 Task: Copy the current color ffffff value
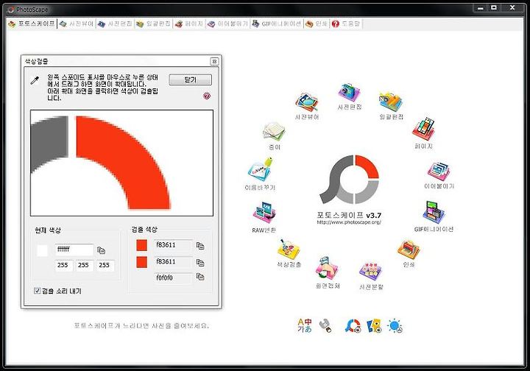(101, 250)
